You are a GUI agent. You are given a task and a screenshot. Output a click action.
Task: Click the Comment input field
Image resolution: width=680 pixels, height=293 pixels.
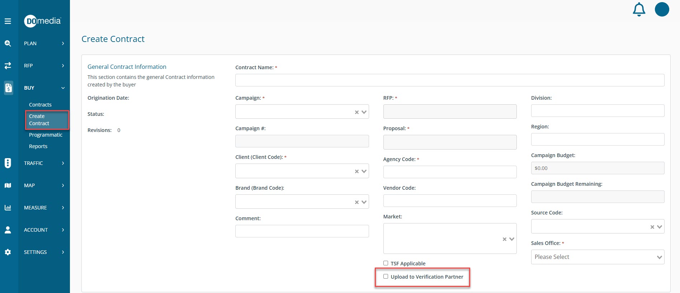point(302,231)
